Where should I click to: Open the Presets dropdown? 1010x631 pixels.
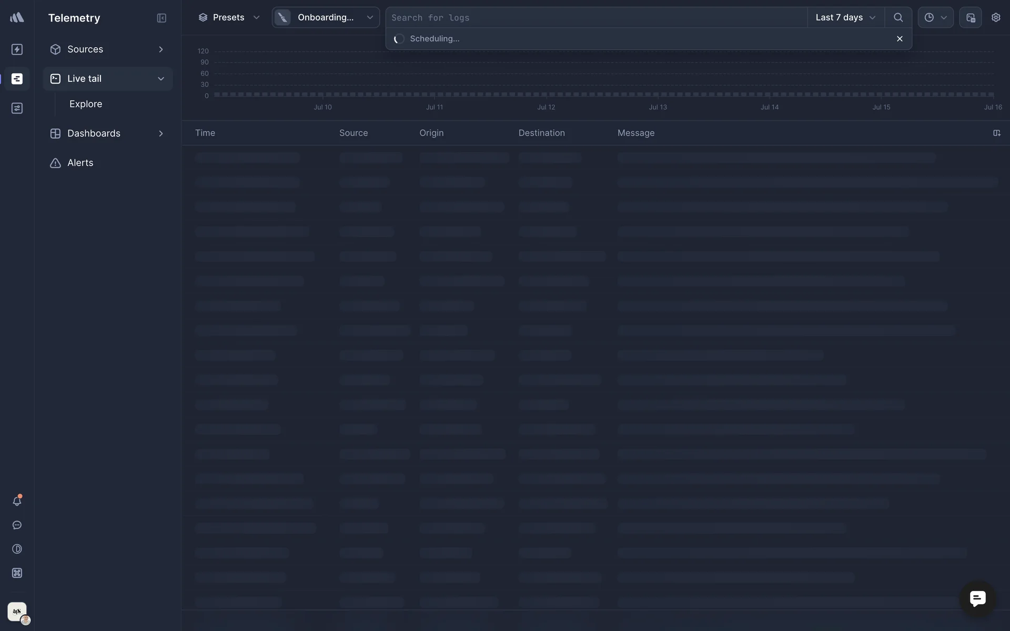click(229, 17)
